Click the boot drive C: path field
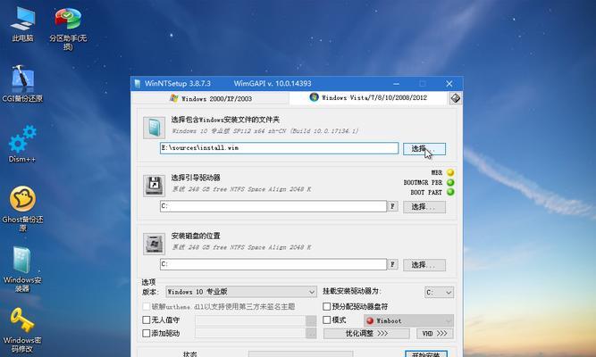The image size is (596, 357). pos(273,206)
